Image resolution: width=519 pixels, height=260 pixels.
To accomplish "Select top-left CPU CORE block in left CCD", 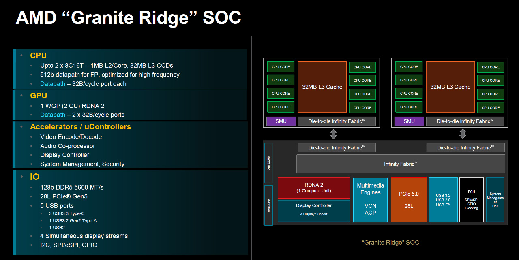I will [x=281, y=67].
